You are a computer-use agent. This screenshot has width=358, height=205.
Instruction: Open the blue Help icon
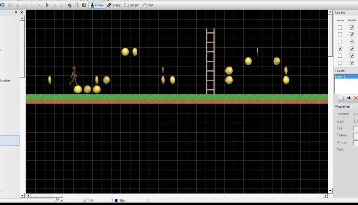pyautogui.click(x=70, y=5)
